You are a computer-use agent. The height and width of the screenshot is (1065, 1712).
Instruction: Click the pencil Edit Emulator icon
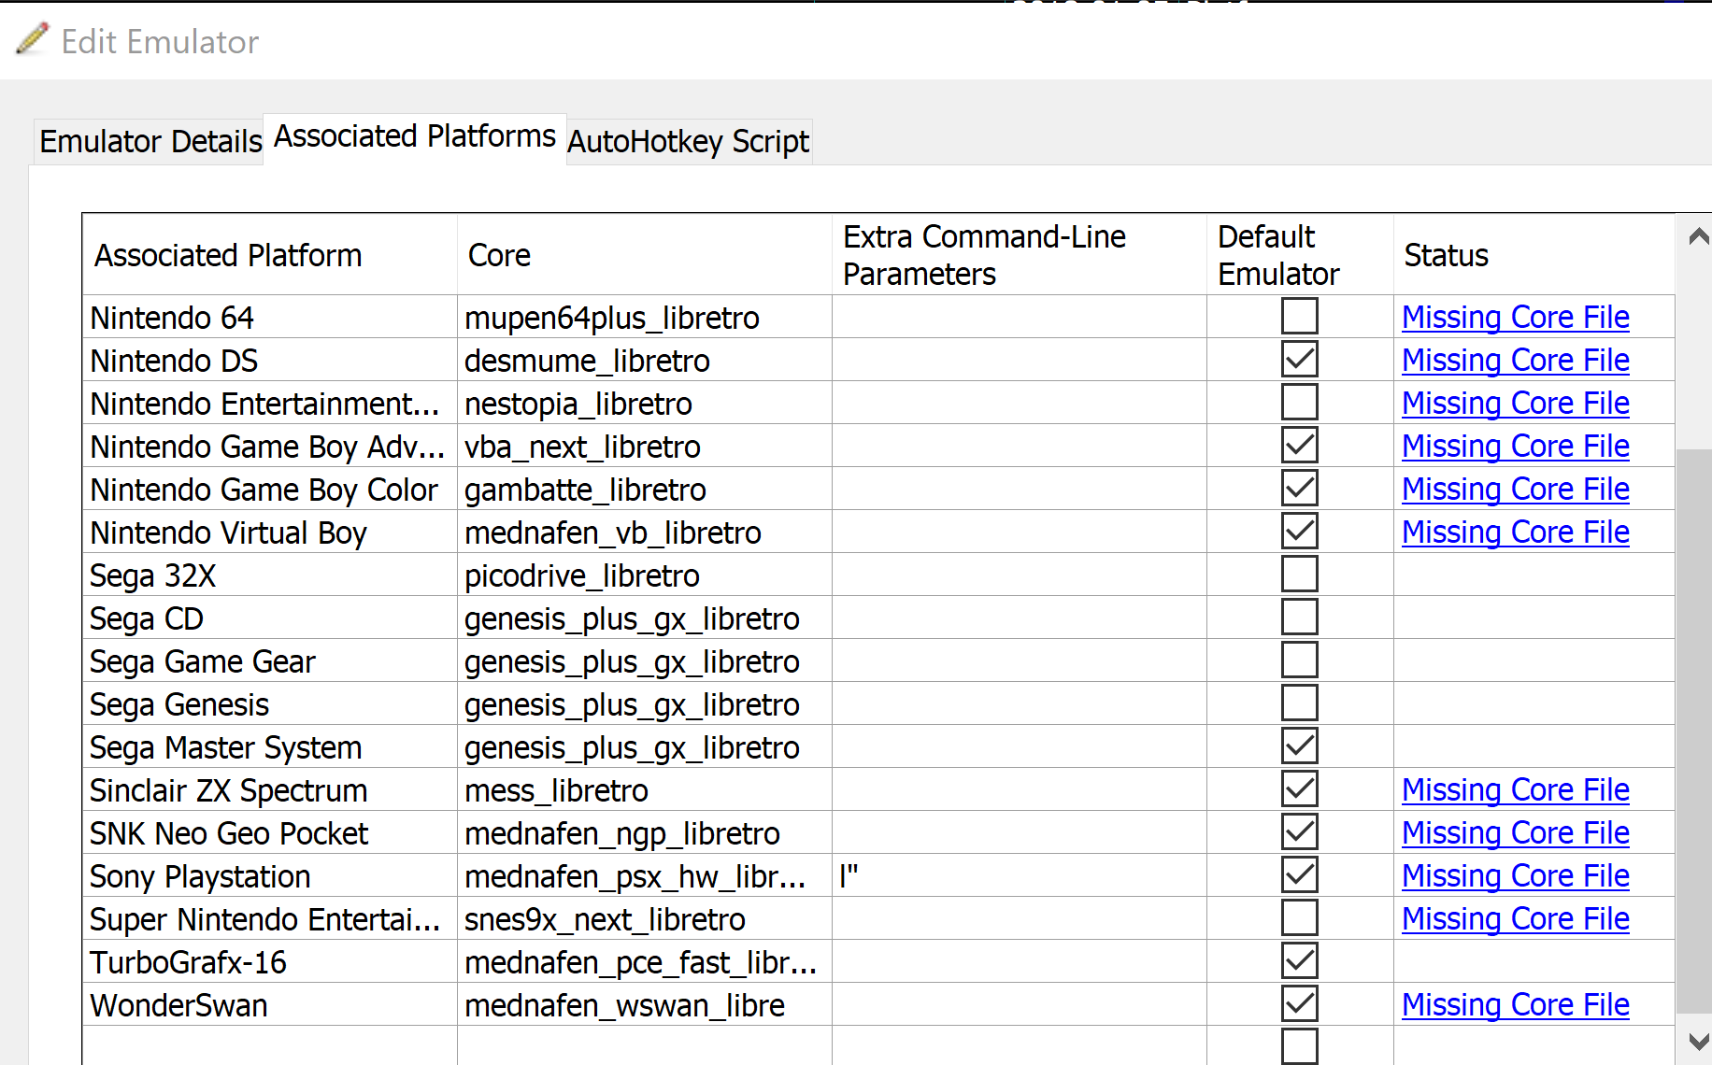coord(33,39)
